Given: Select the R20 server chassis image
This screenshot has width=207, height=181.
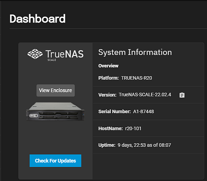Looking at the screenshot, I should (x=55, y=112).
